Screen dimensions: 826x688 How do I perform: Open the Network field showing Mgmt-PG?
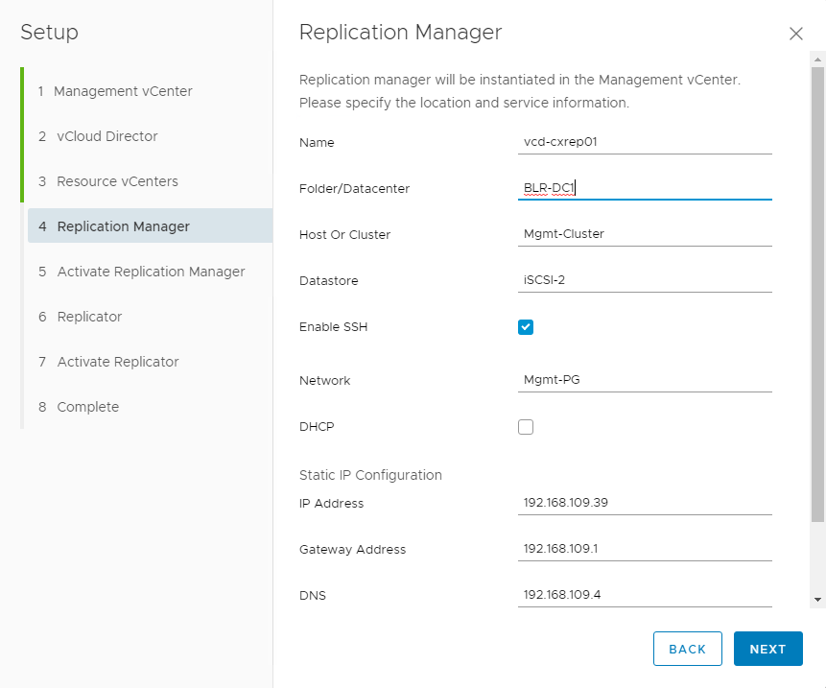click(x=644, y=380)
